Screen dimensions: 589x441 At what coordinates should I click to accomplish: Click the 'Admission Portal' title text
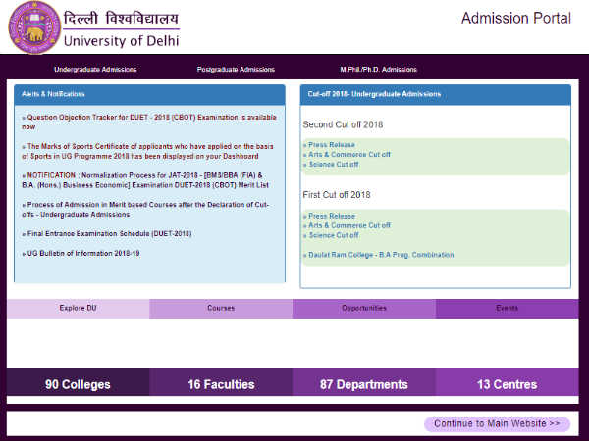516,18
